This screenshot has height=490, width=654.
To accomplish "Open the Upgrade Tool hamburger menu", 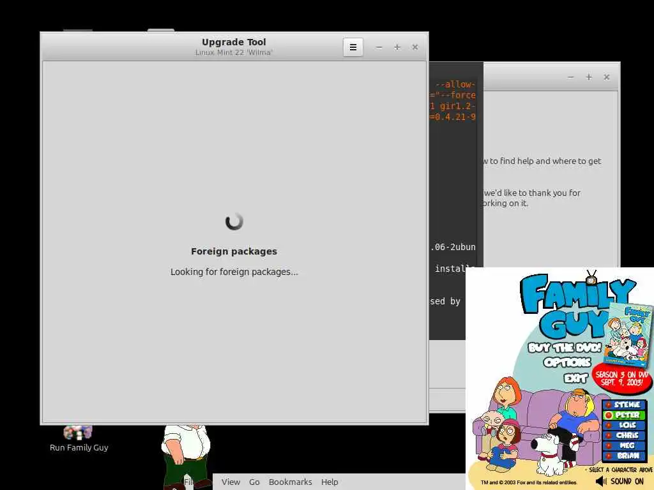I will click(353, 47).
